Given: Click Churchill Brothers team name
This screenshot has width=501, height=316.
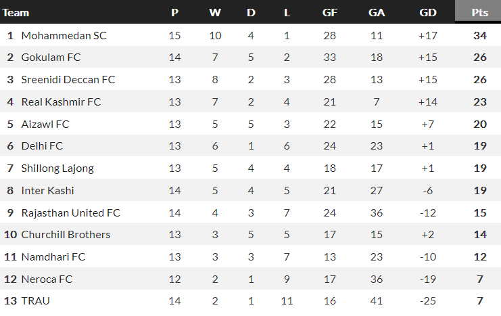Looking at the screenshot, I should [66, 235].
